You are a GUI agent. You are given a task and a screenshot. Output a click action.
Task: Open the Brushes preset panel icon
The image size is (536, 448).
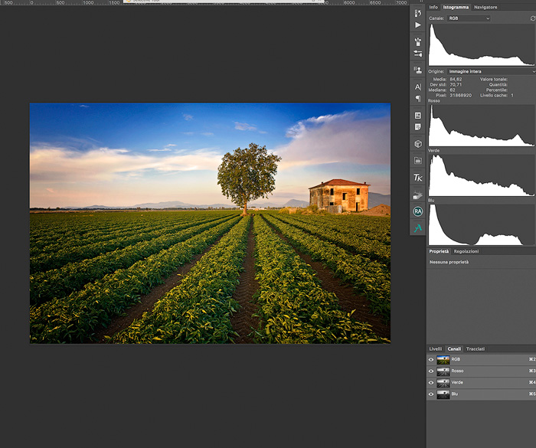click(418, 41)
